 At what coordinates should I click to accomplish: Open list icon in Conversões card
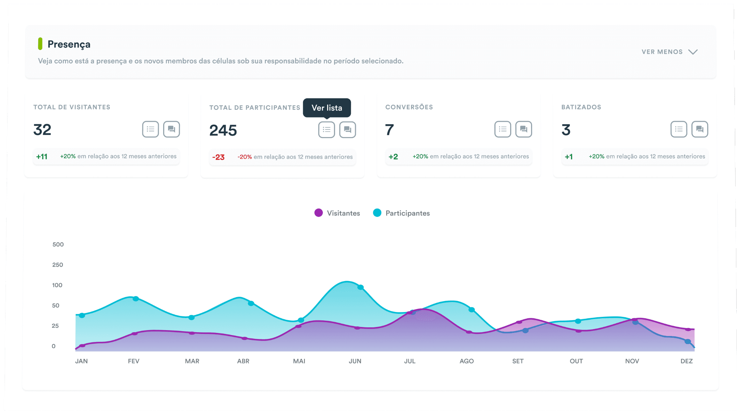coord(502,129)
